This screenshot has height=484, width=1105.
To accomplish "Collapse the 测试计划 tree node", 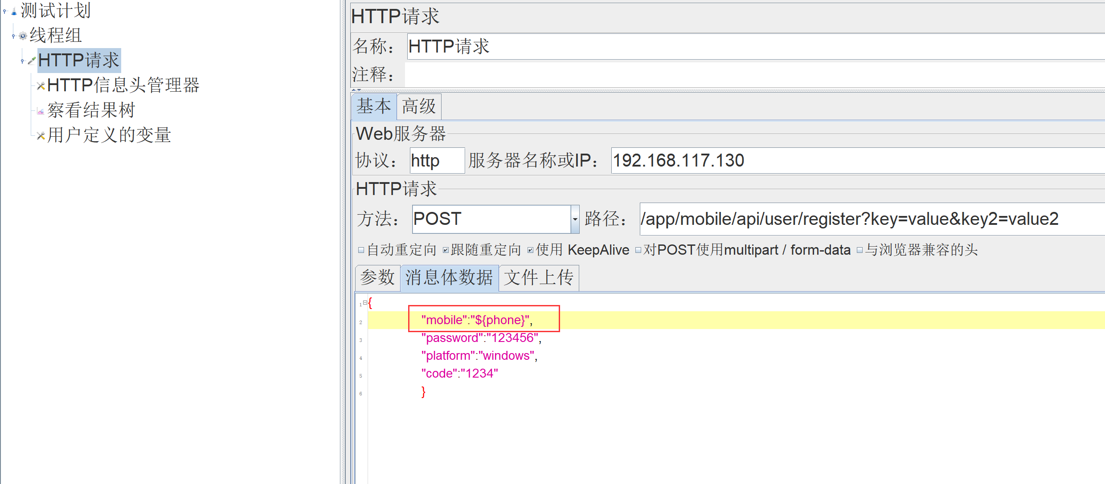I will coord(5,12).
